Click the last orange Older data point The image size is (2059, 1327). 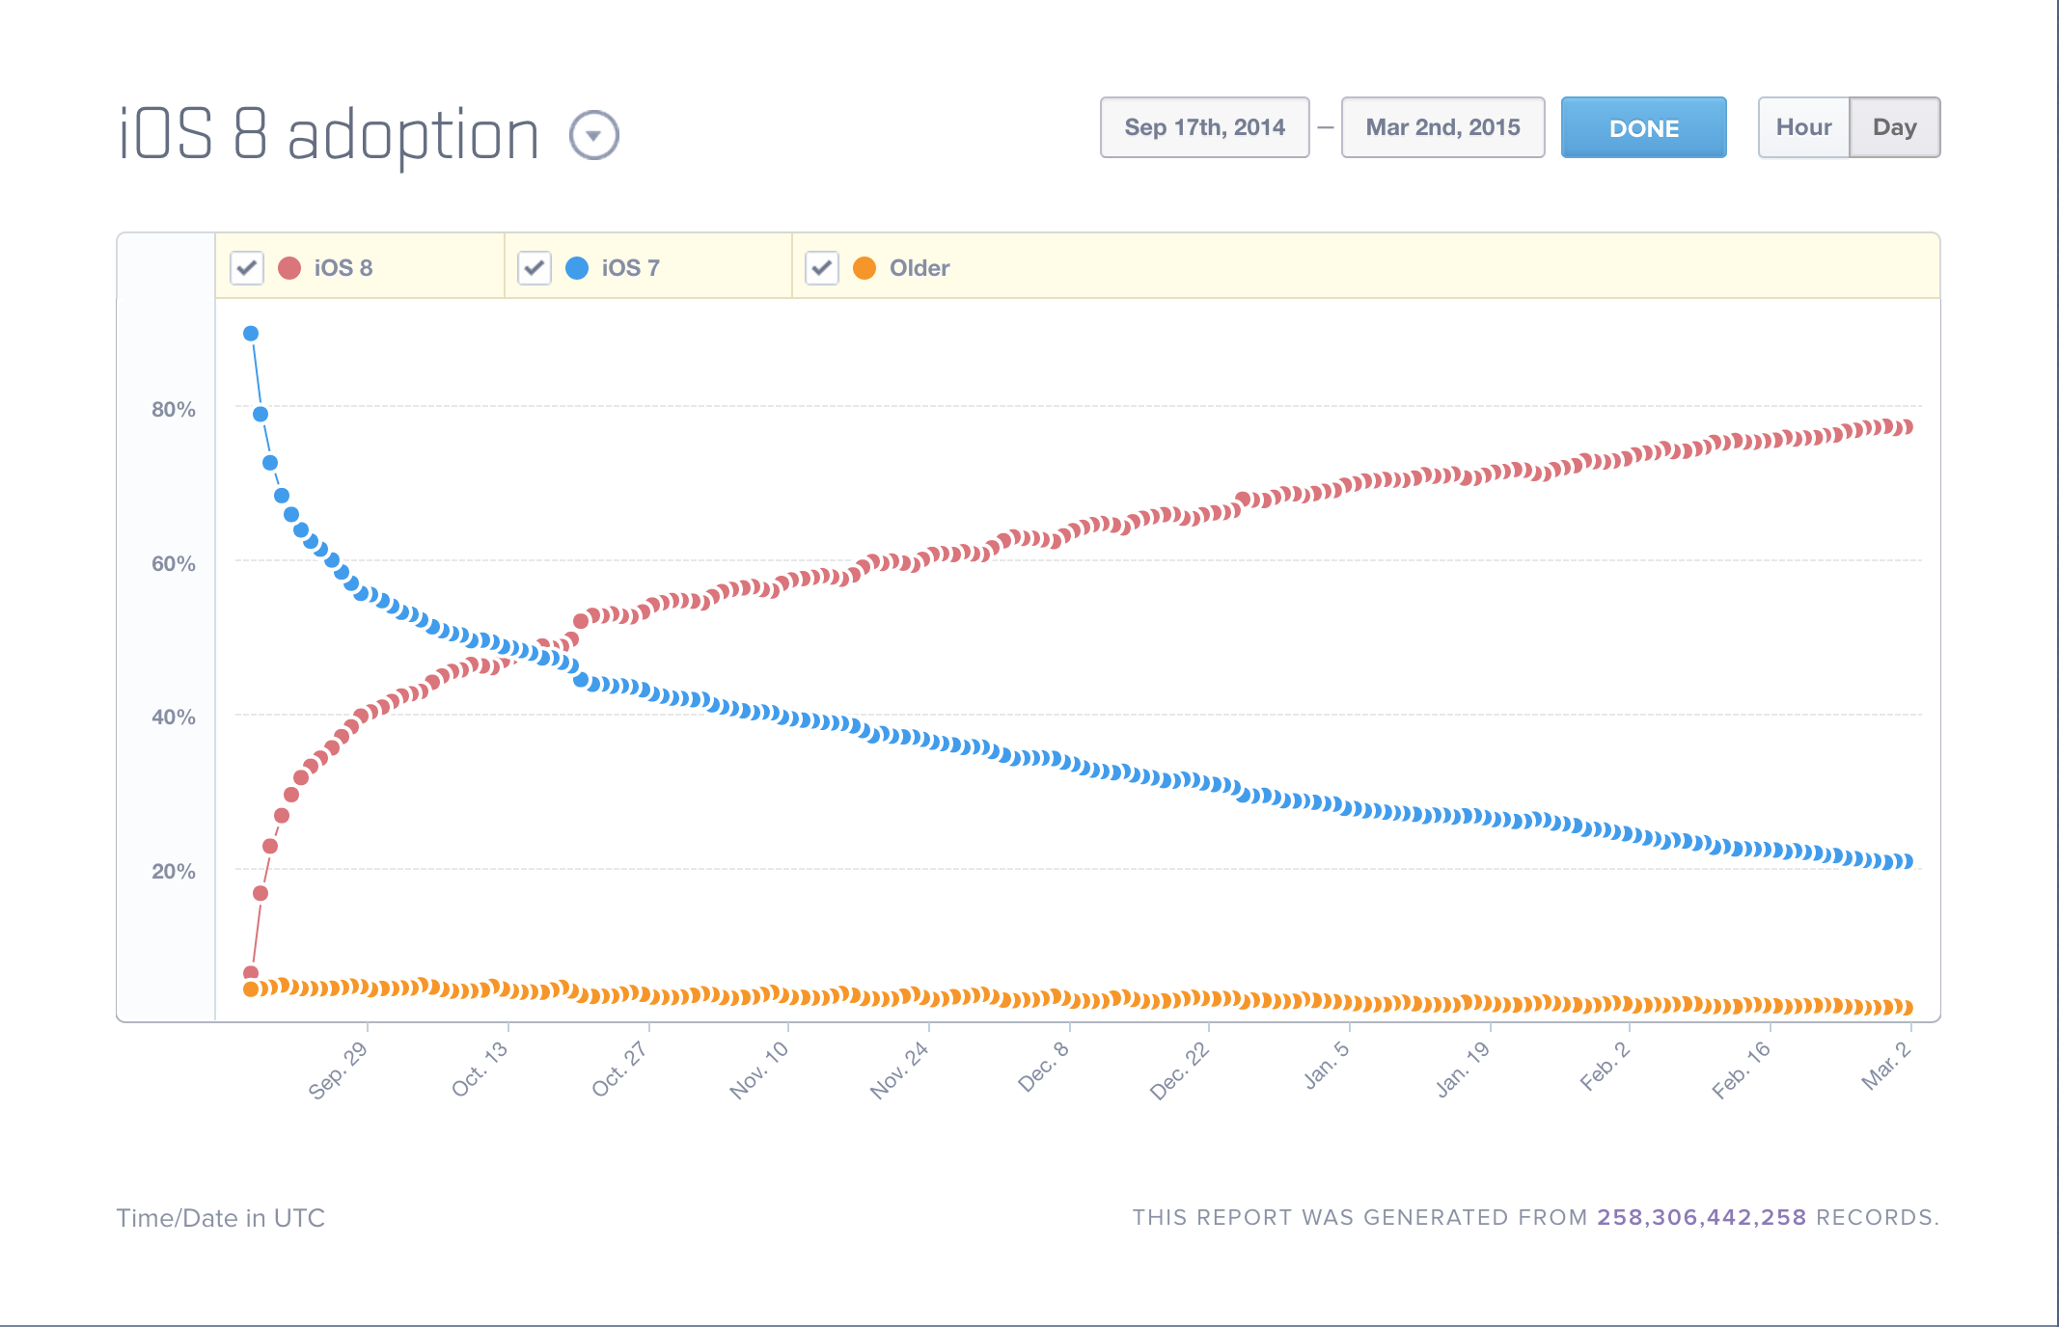tap(1906, 1008)
